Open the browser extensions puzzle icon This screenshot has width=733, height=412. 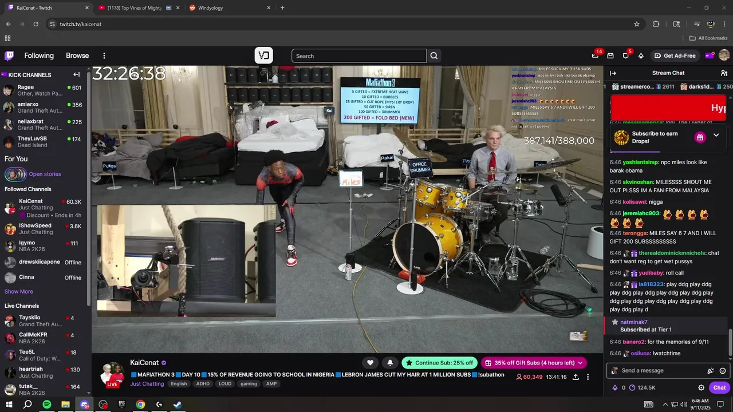pyautogui.click(x=656, y=24)
